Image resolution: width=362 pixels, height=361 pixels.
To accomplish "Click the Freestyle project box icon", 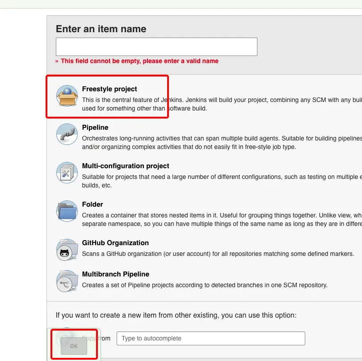I will [x=67, y=96].
